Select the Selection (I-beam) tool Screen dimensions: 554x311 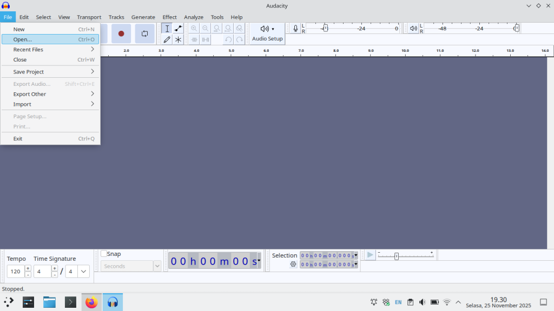click(167, 29)
